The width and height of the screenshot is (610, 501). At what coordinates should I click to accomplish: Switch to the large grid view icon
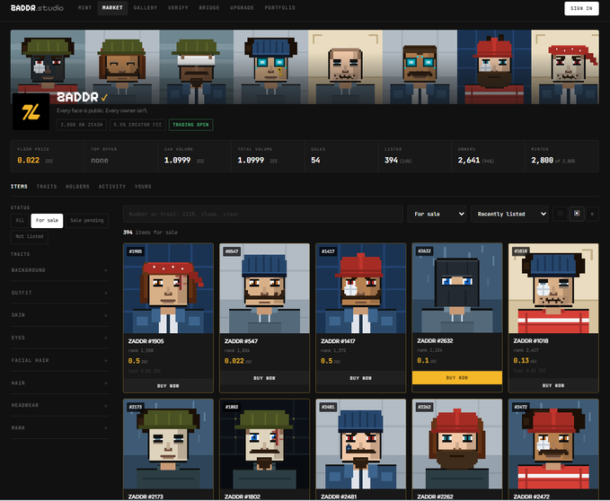[561, 214]
